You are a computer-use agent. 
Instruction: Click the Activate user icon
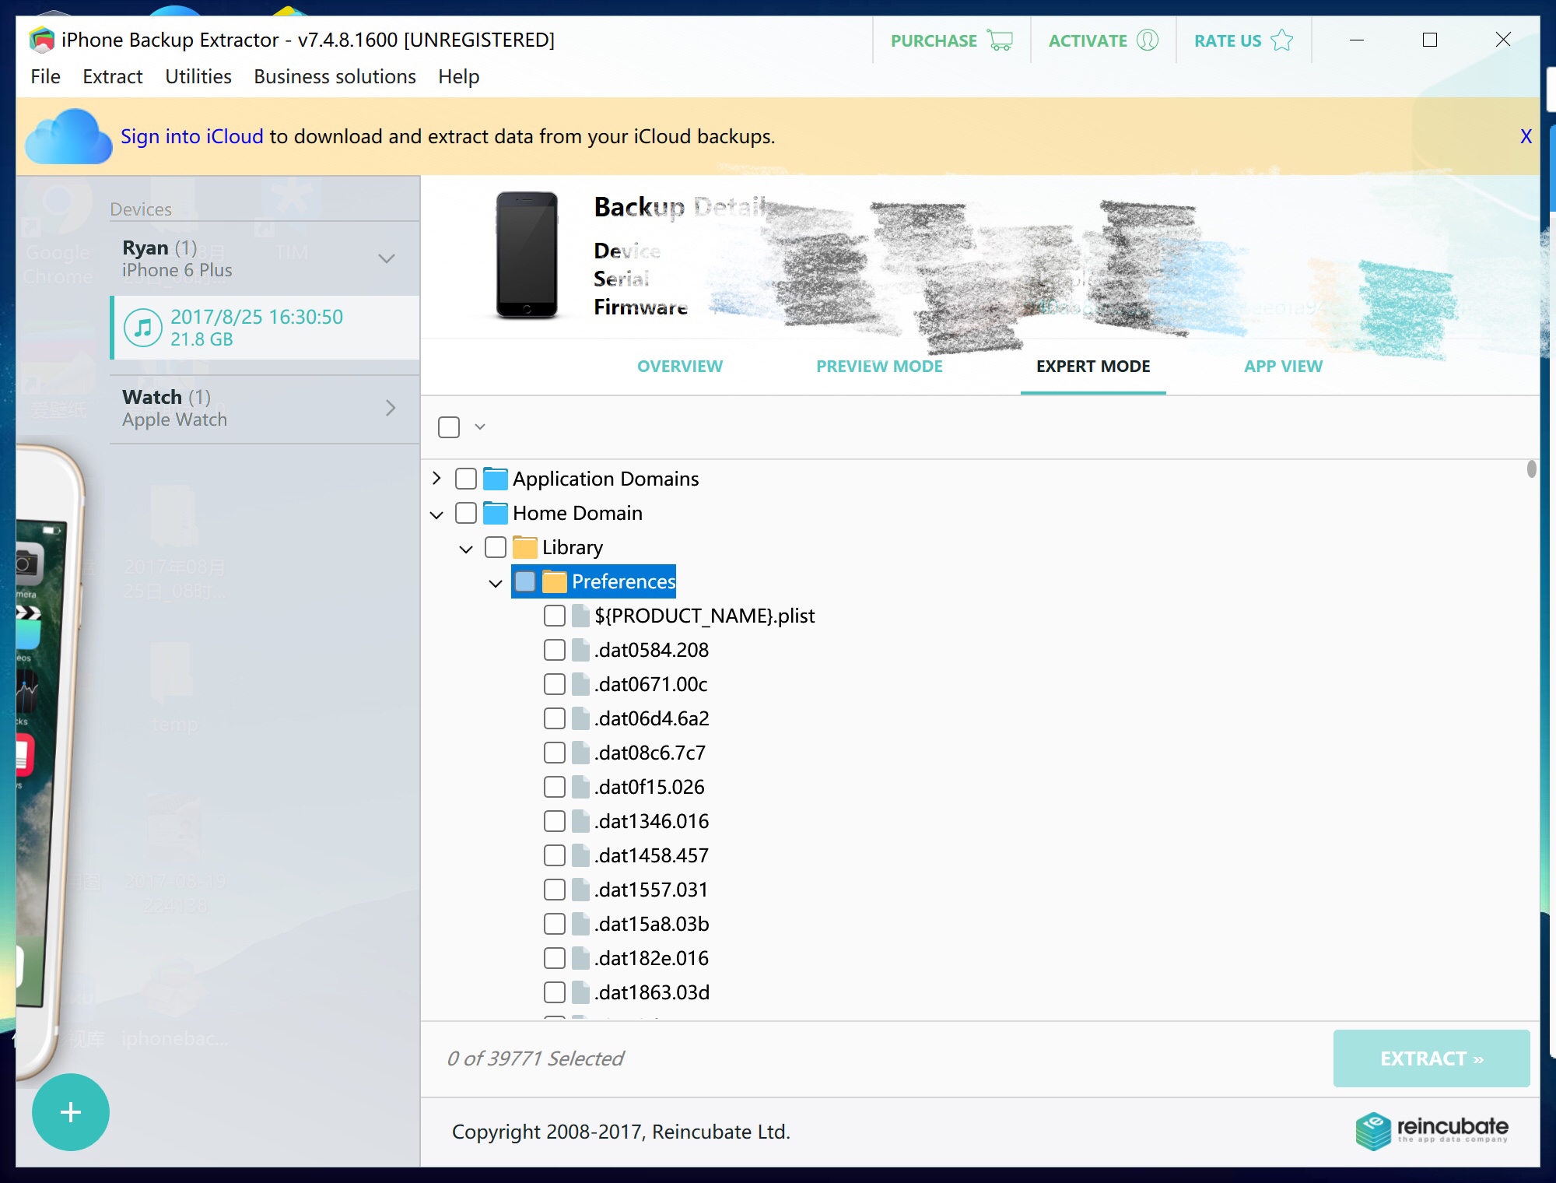[1148, 40]
